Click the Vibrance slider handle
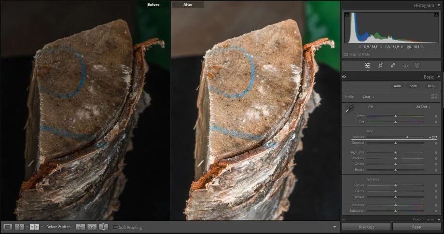444x234 pixels. (396, 205)
